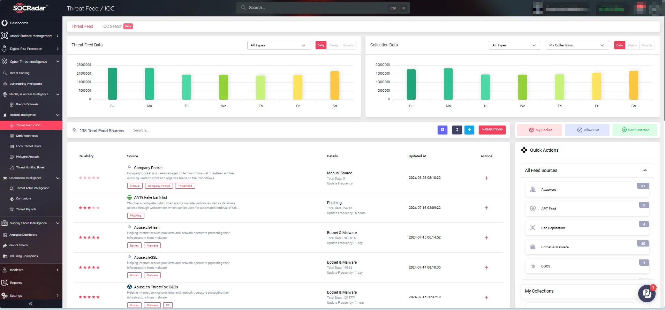Open All Types dropdown in Collection Data
Screen dimensions: 665x310
515,45
